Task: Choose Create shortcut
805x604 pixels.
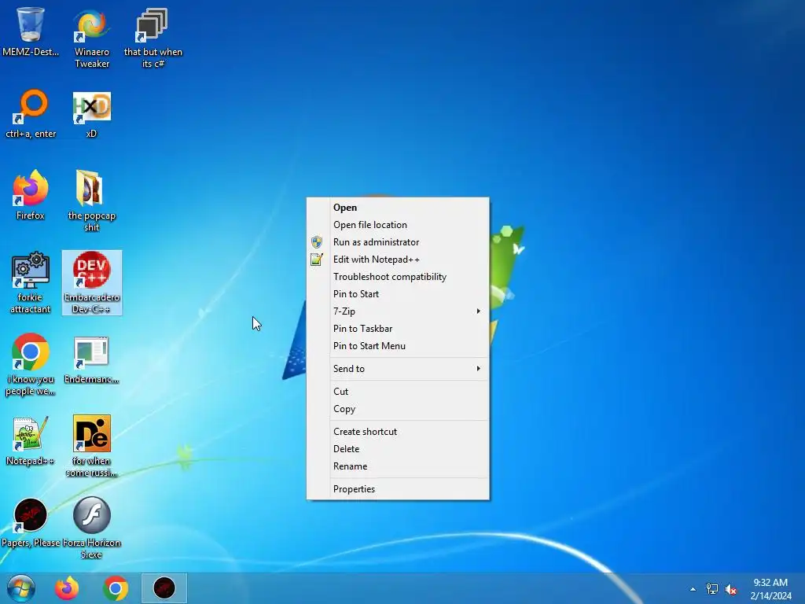Action: (398, 432)
